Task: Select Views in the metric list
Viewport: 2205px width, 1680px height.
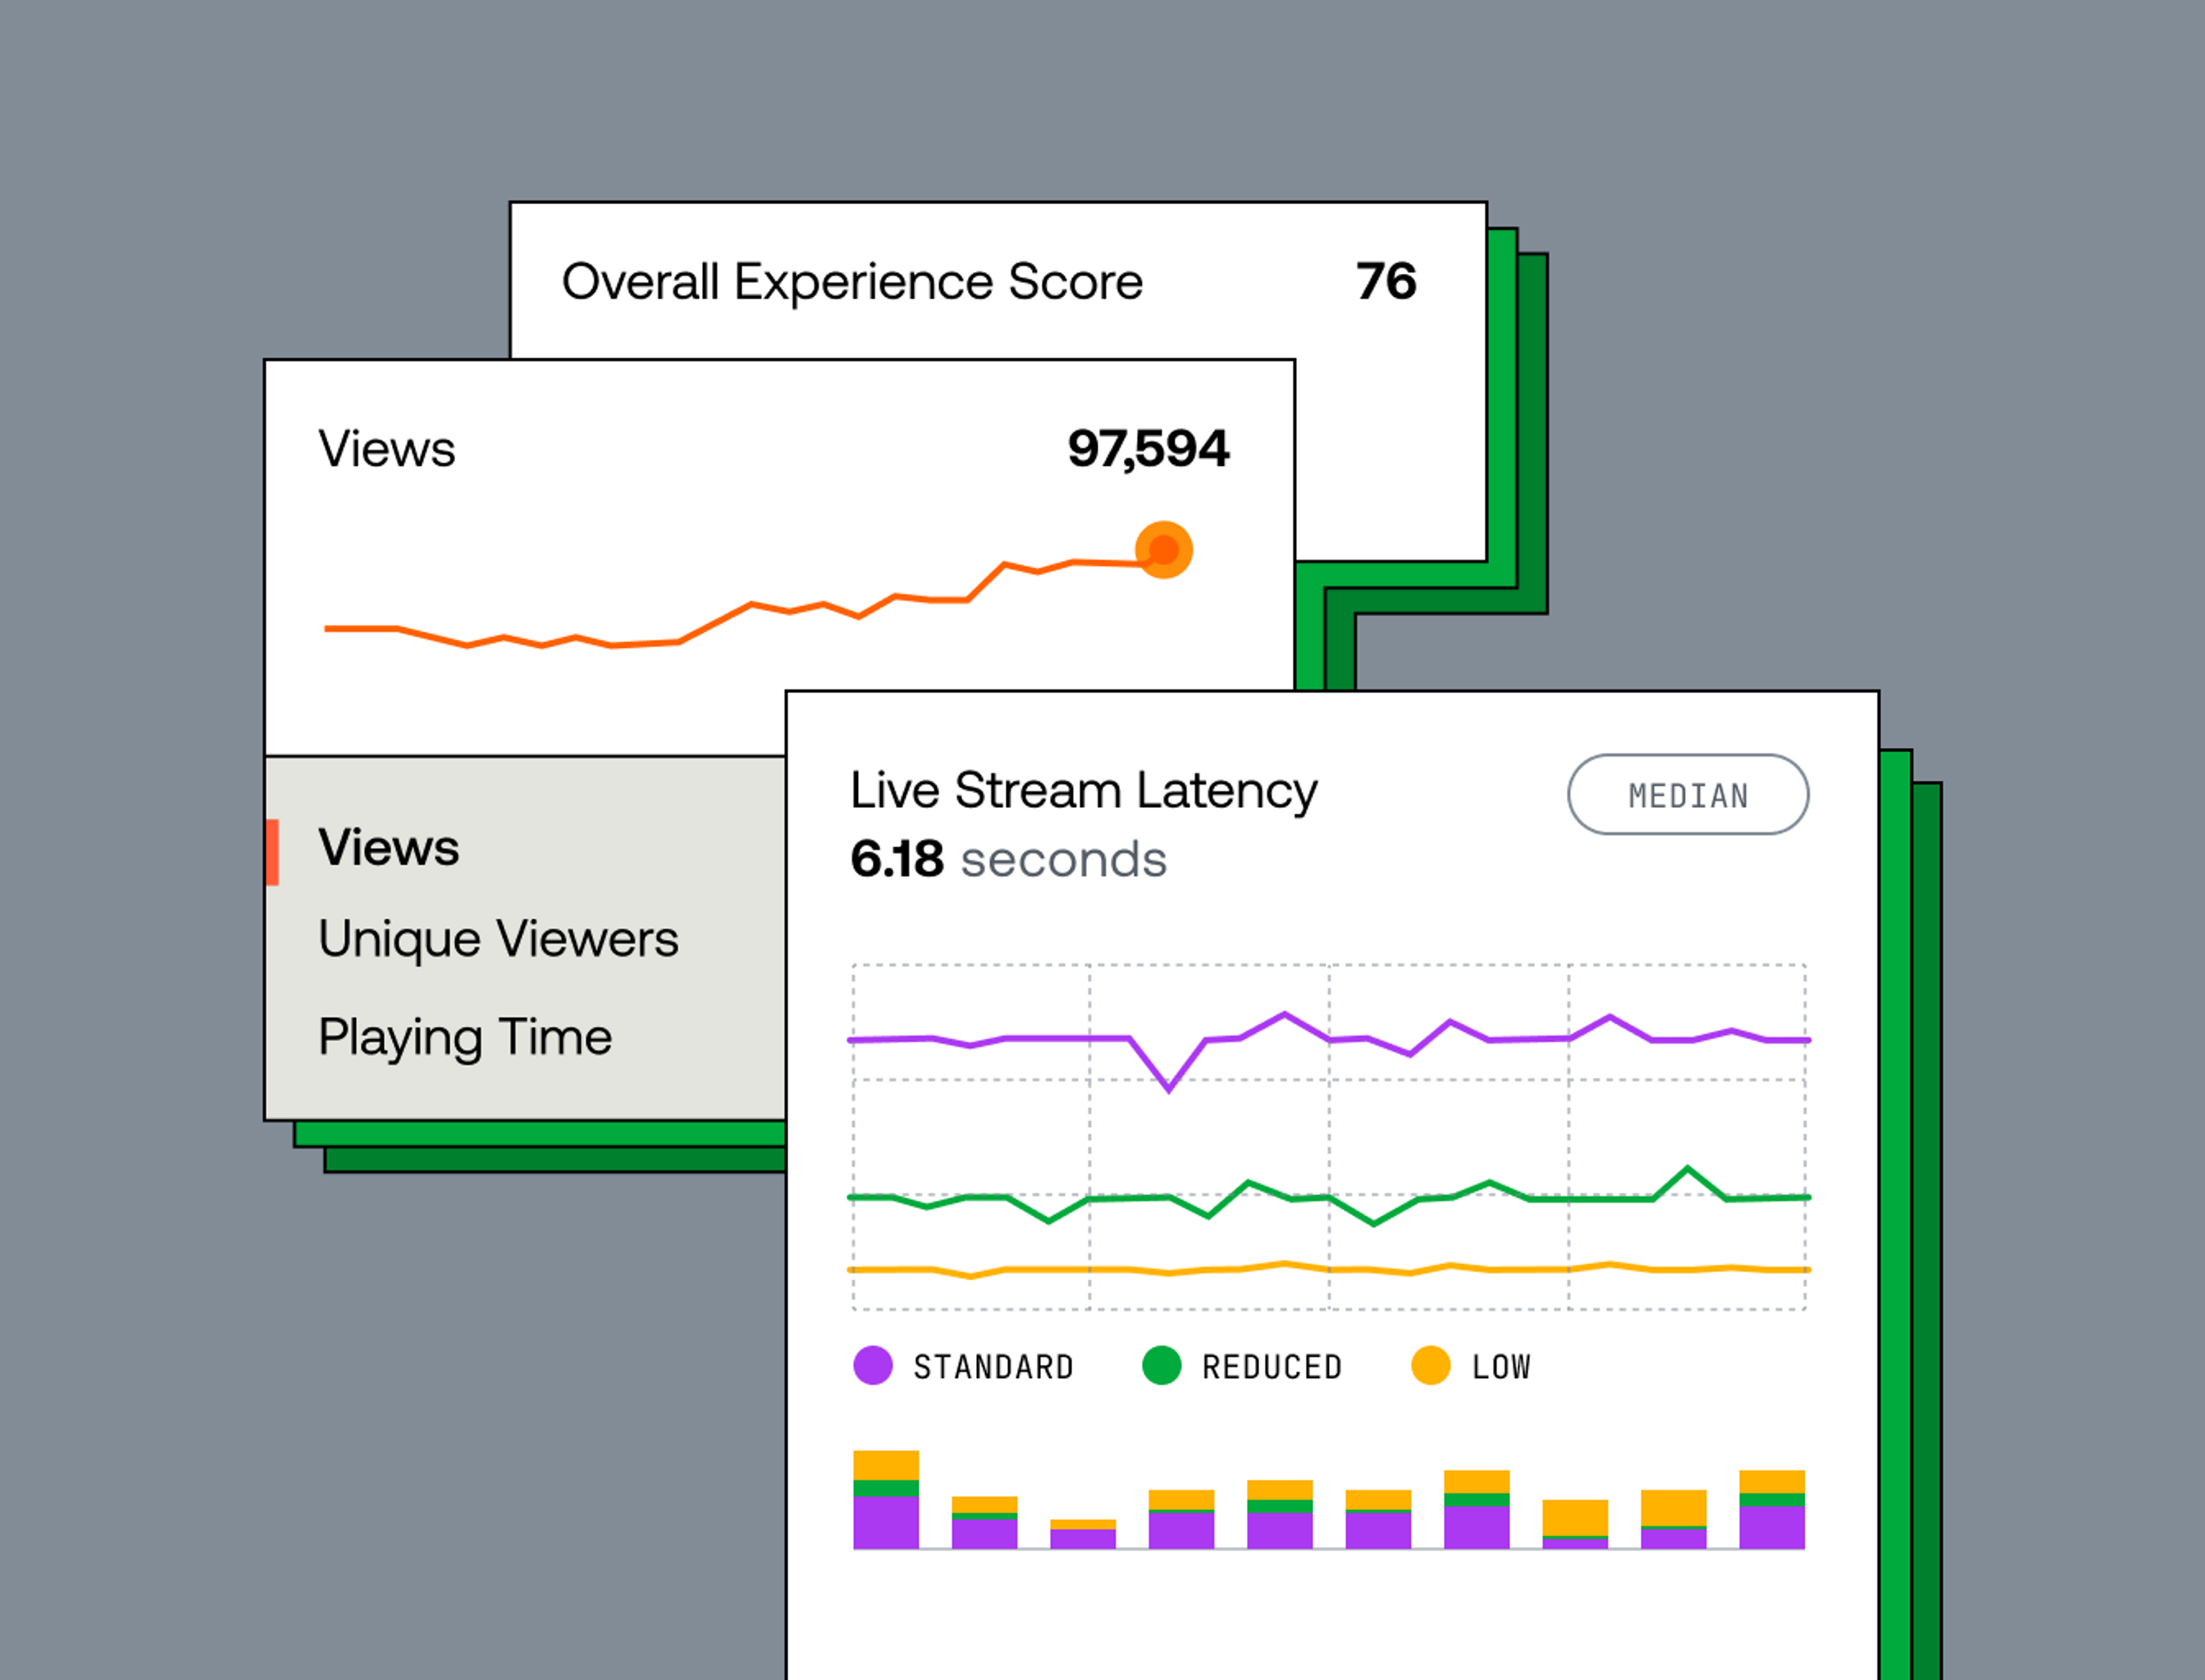Action: click(x=388, y=848)
